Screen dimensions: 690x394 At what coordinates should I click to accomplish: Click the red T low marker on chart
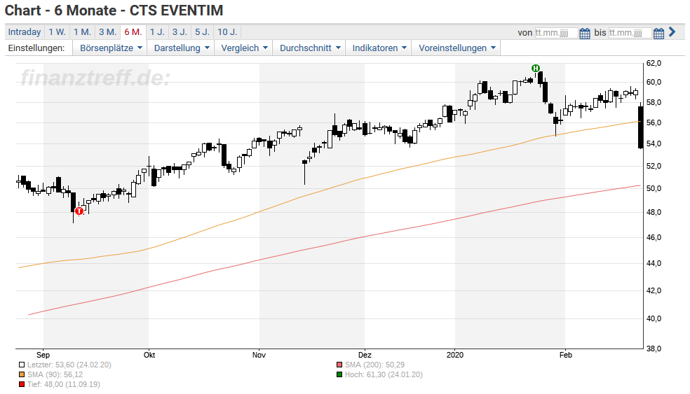coord(79,211)
